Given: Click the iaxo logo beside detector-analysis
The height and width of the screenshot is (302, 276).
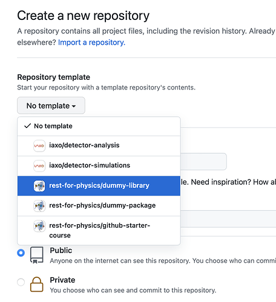Looking at the screenshot, I should [x=39, y=146].
